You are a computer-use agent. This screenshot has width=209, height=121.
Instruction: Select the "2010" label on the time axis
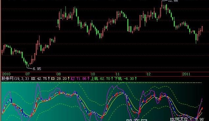(x=6, y=74)
